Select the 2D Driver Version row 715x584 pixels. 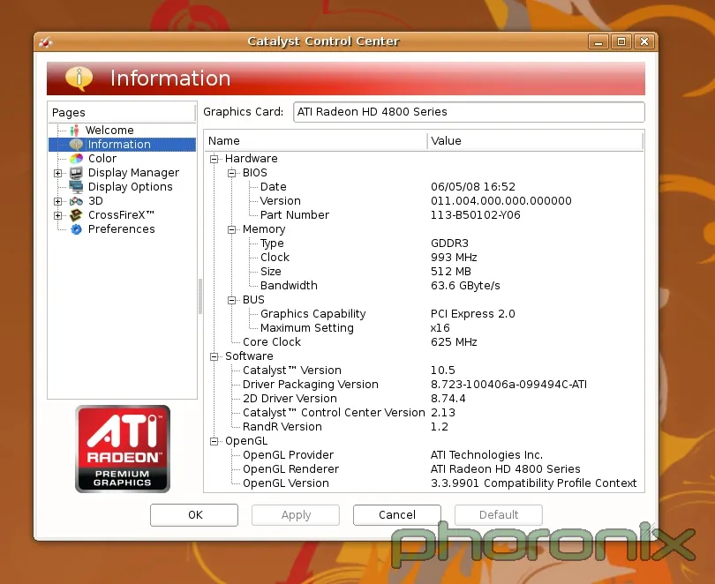(x=424, y=399)
